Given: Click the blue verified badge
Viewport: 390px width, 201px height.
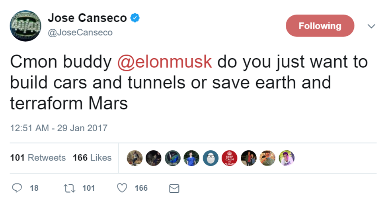Looking at the screenshot, I should tap(135, 17).
